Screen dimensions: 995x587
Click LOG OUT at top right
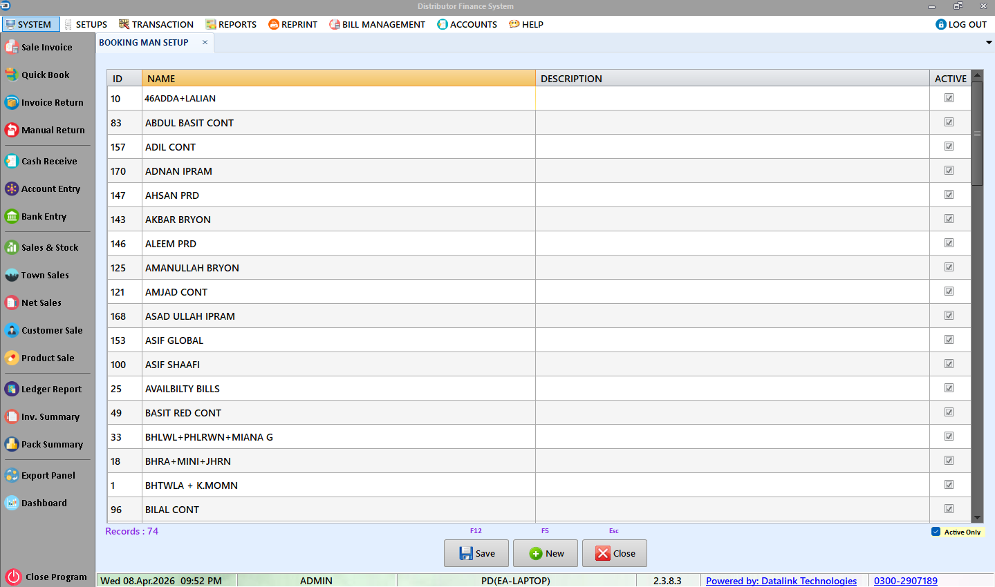point(961,24)
